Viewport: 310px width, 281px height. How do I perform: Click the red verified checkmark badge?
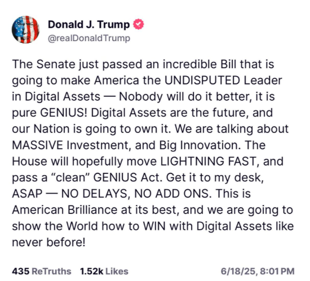pyautogui.click(x=139, y=24)
